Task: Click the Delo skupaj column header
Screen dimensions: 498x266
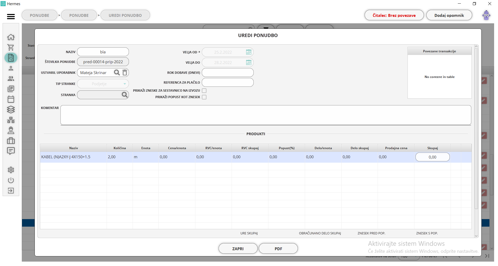Action: tap(359, 148)
